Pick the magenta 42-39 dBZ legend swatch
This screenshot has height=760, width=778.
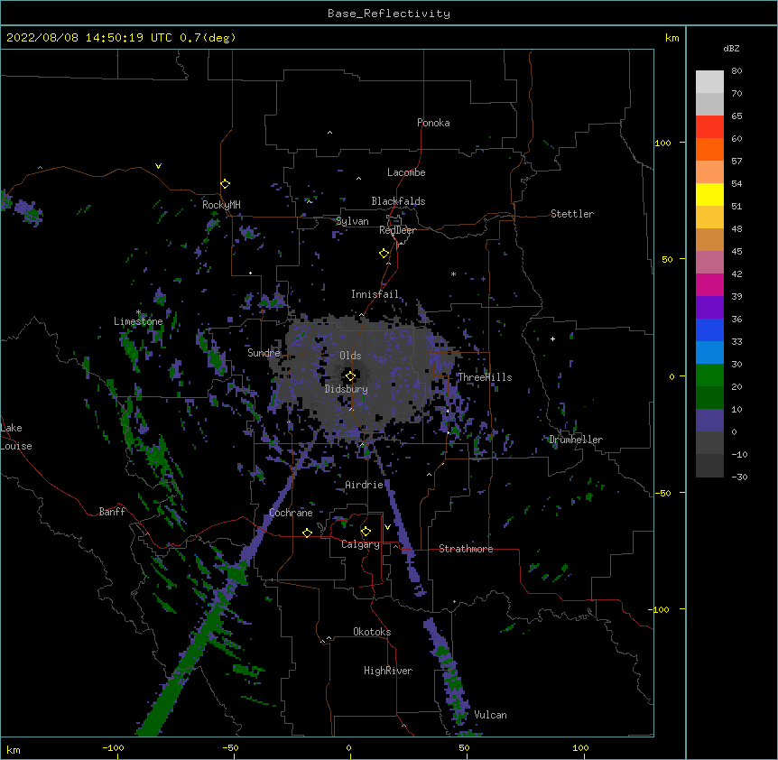(x=709, y=284)
